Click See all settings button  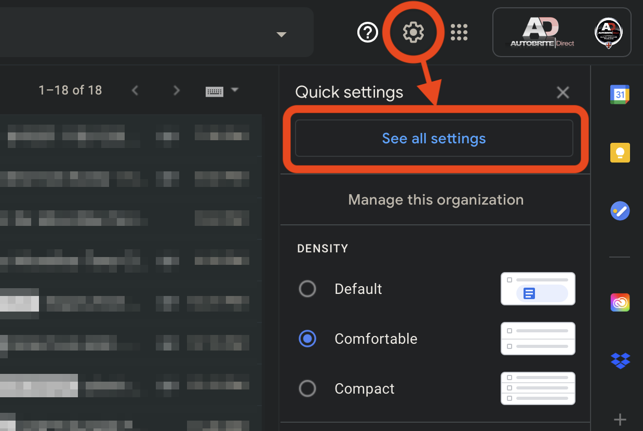pyautogui.click(x=434, y=138)
